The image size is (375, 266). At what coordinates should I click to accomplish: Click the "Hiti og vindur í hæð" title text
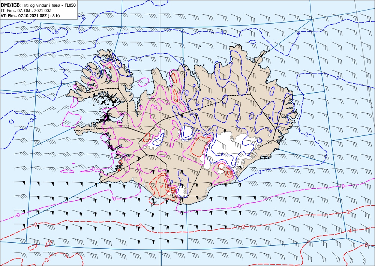40,5
